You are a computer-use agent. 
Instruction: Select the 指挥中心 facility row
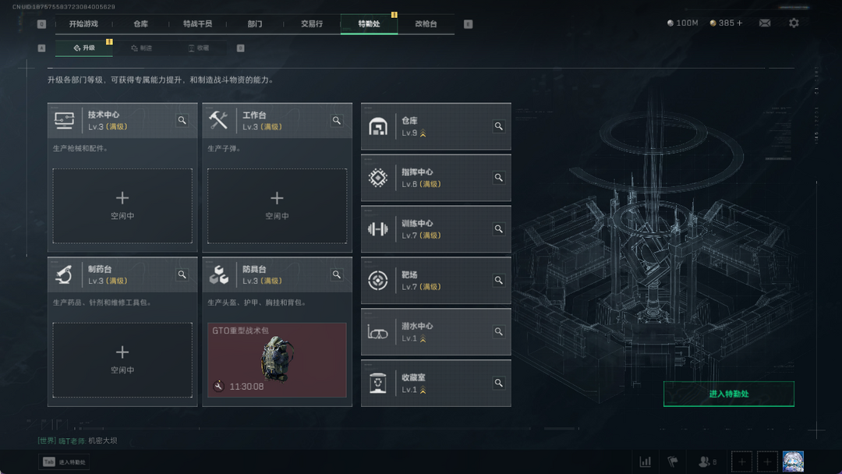436,178
